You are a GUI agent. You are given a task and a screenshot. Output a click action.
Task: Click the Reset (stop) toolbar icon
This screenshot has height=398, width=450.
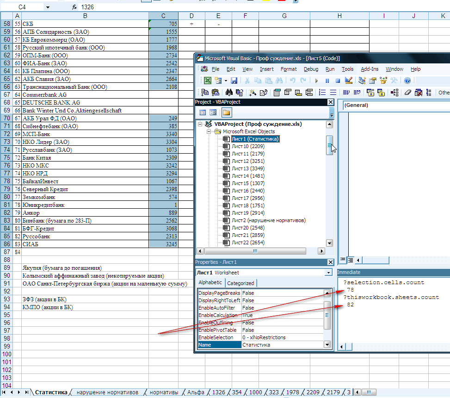[338, 81]
